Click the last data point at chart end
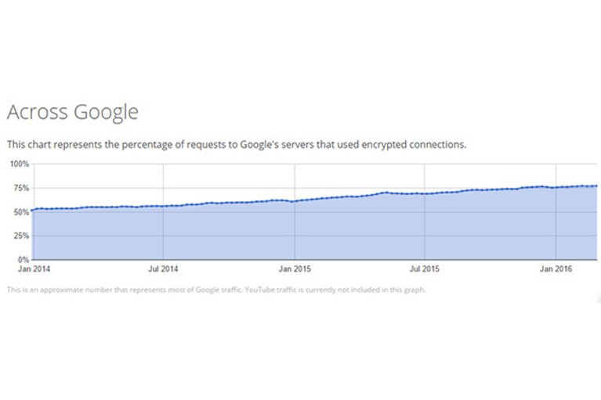The height and width of the screenshot is (400, 601). point(596,186)
